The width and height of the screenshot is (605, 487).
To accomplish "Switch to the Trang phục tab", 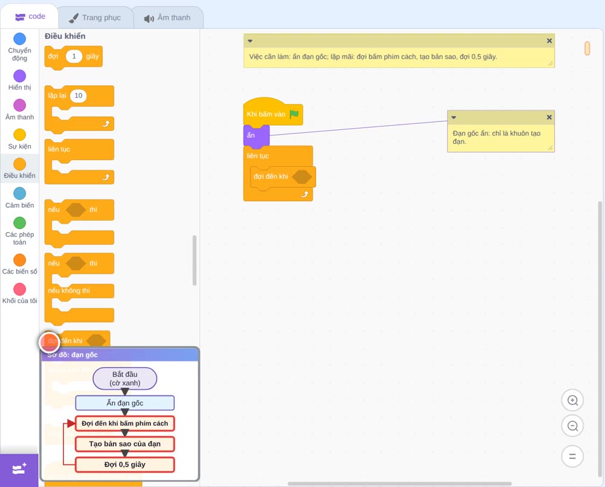I will (x=96, y=18).
